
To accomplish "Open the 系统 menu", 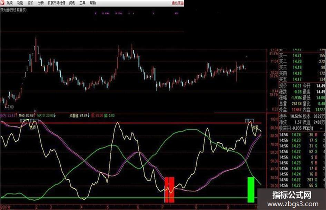I will 10,3.
